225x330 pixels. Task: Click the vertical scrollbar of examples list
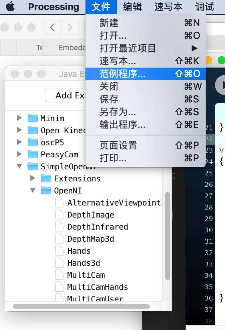pos(167,236)
